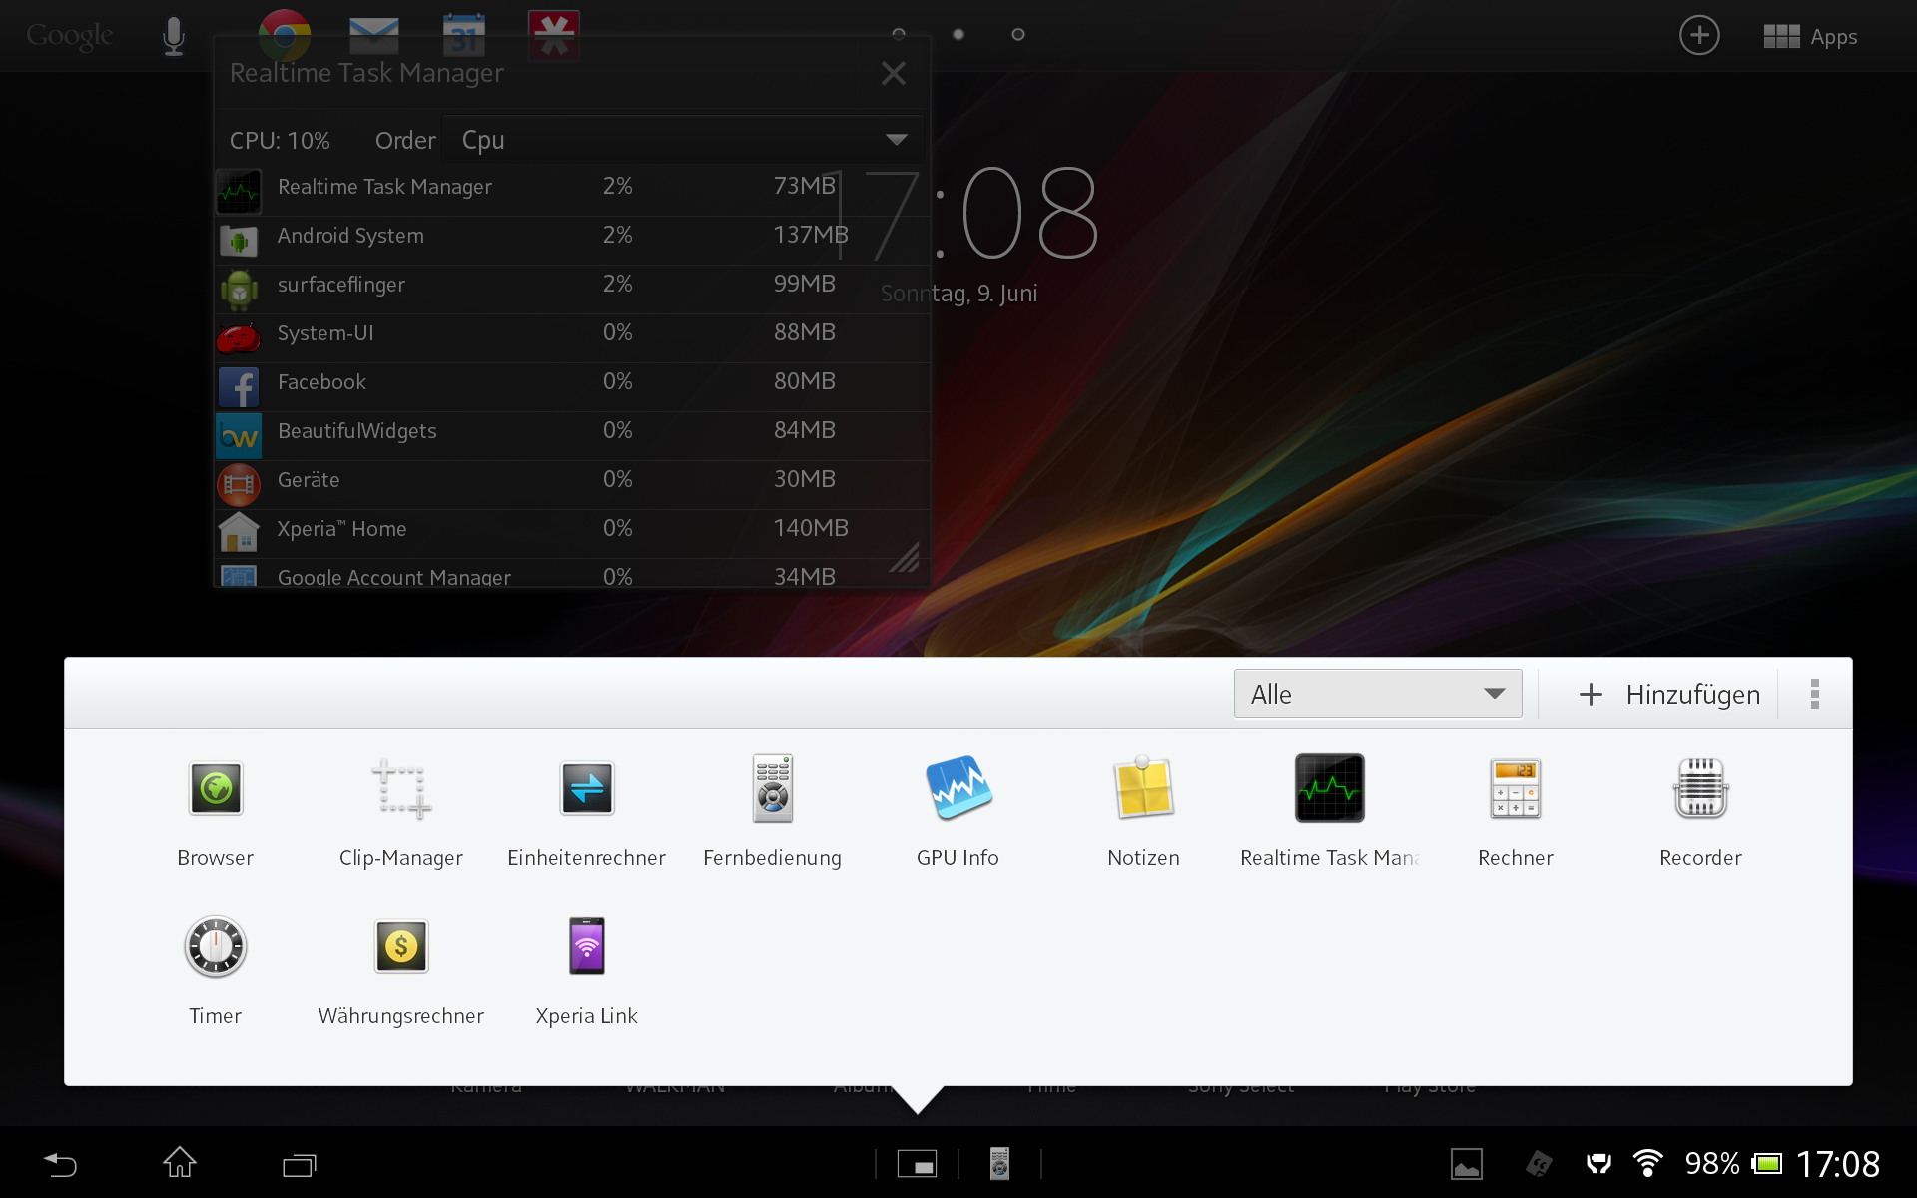Tap the Google voice search microphone
Image resolution: width=1917 pixels, height=1198 pixels.
(x=174, y=37)
